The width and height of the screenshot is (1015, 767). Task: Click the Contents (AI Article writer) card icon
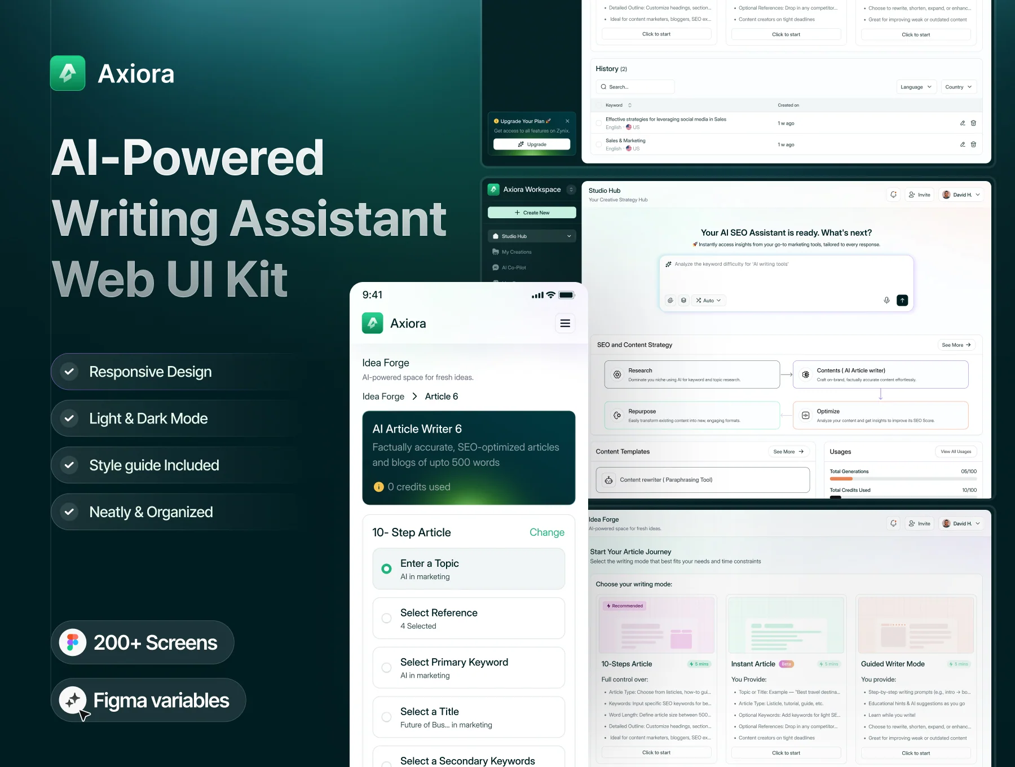pos(806,374)
